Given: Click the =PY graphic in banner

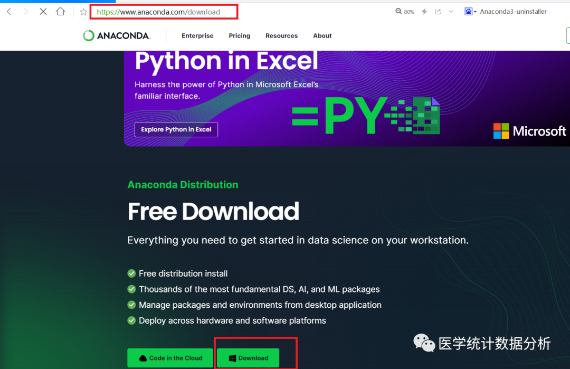Looking at the screenshot, I should coord(366,116).
